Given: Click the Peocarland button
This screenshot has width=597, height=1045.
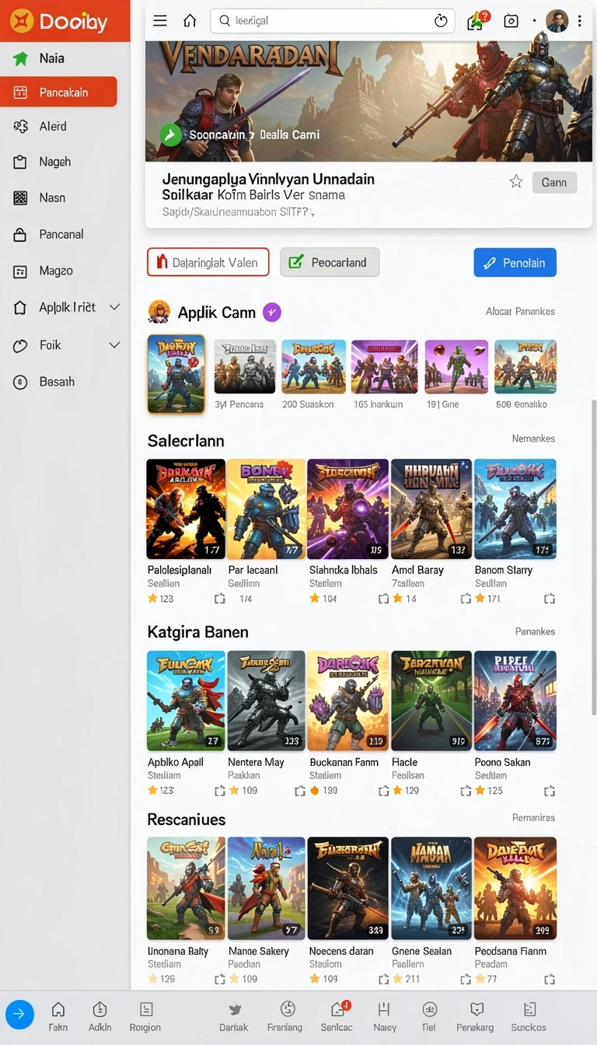Looking at the screenshot, I should click(x=330, y=262).
